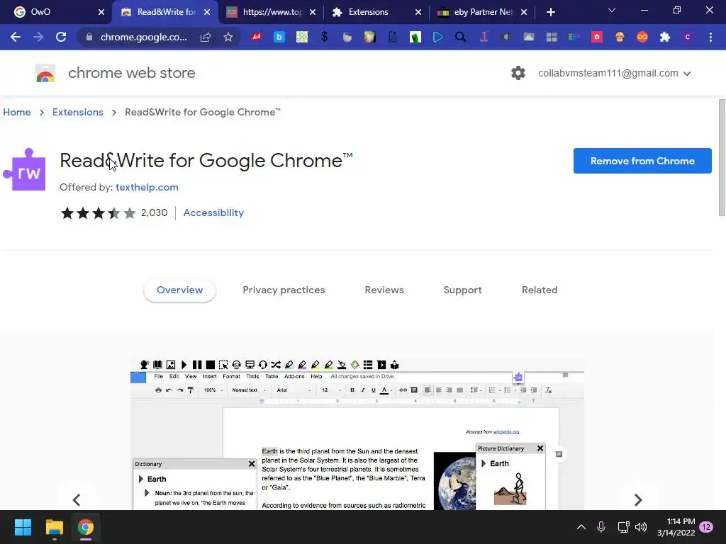
Task: Open the purple 'C' profile avatar
Action: click(688, 37)
